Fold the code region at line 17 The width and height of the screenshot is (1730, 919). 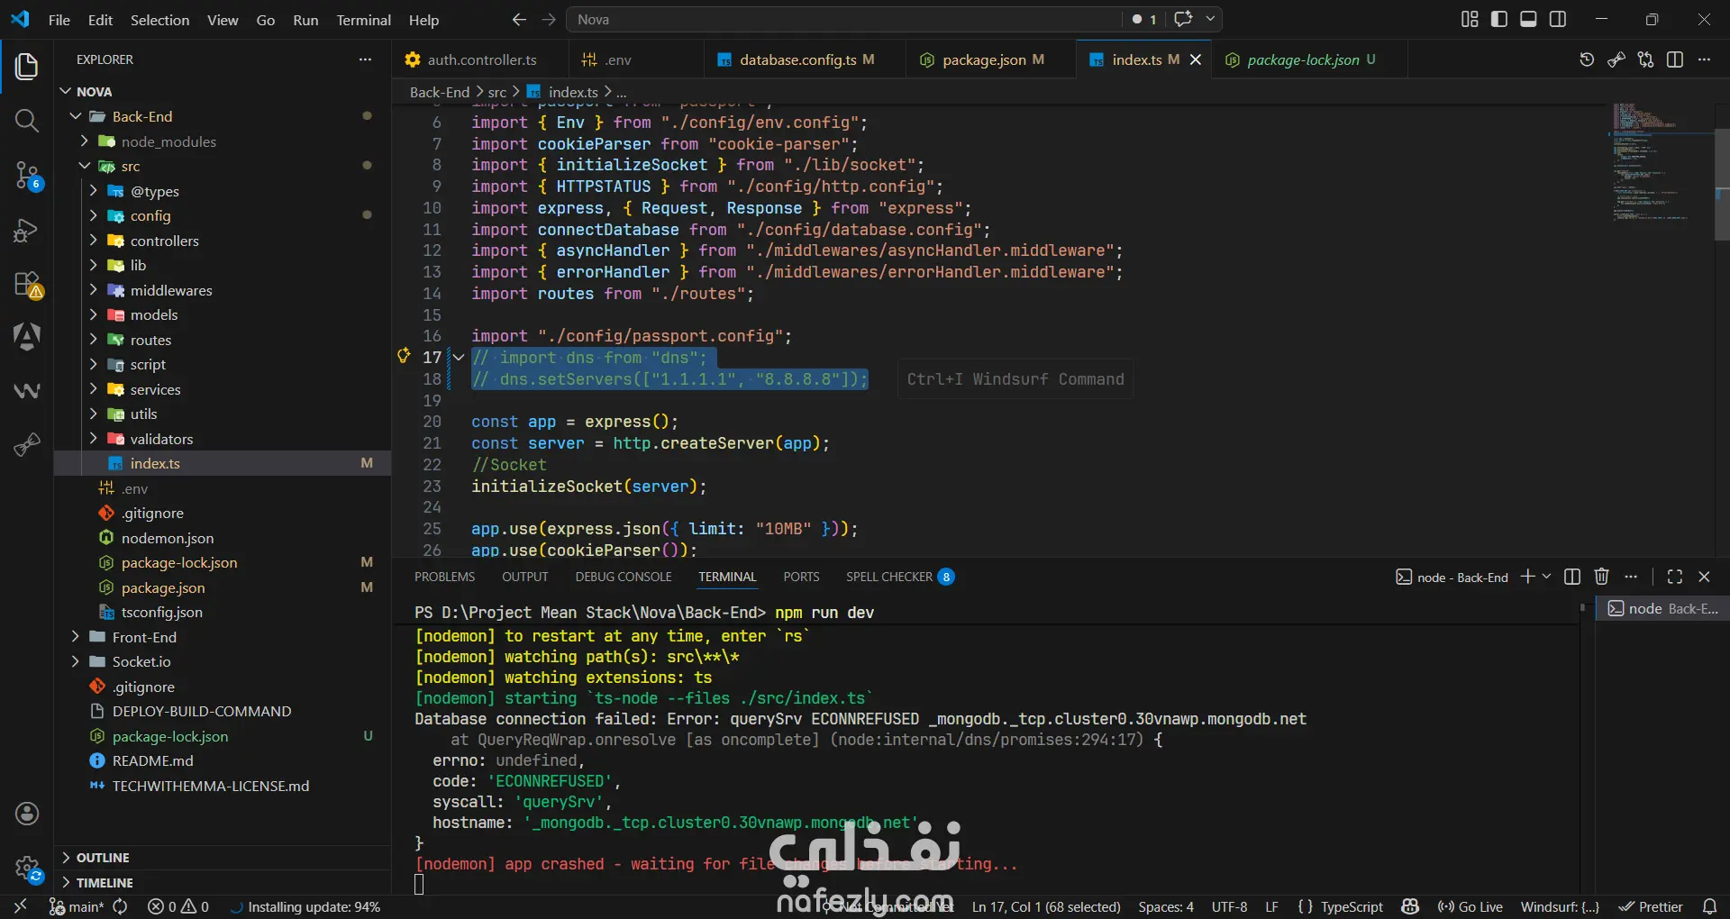click(459, 358)
